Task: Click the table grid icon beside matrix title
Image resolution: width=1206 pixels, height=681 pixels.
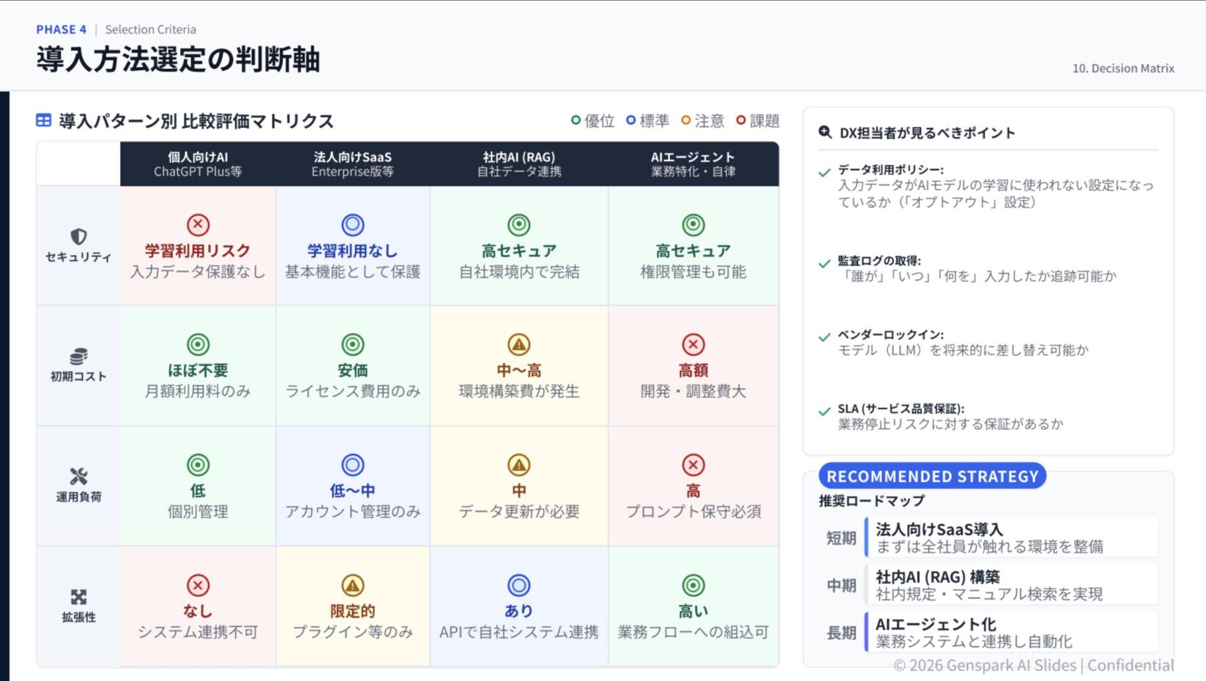Action: 43,121
